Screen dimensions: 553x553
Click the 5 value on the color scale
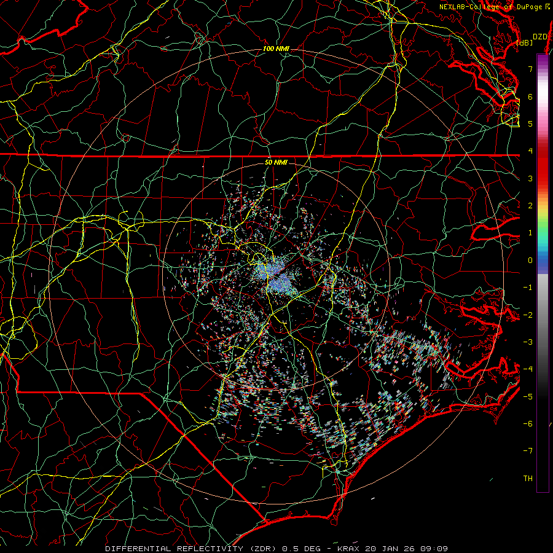click(530, 124)
